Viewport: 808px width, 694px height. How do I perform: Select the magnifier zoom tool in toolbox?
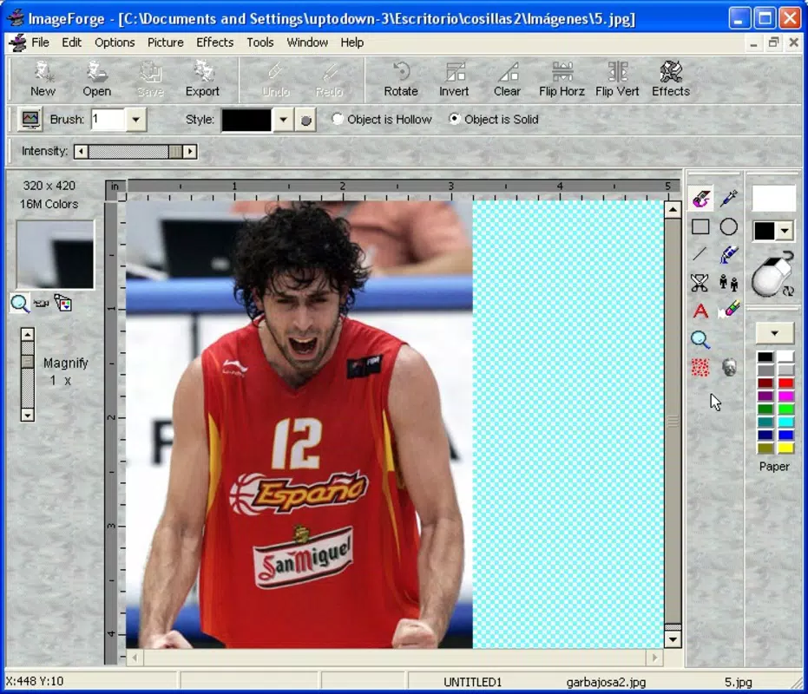click(x=700, y=339)
